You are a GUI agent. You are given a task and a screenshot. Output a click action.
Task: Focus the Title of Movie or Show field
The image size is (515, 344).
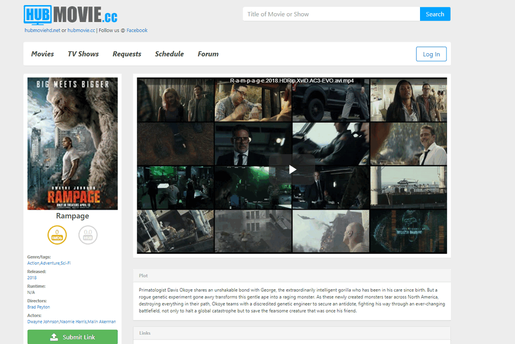point(331,14)
